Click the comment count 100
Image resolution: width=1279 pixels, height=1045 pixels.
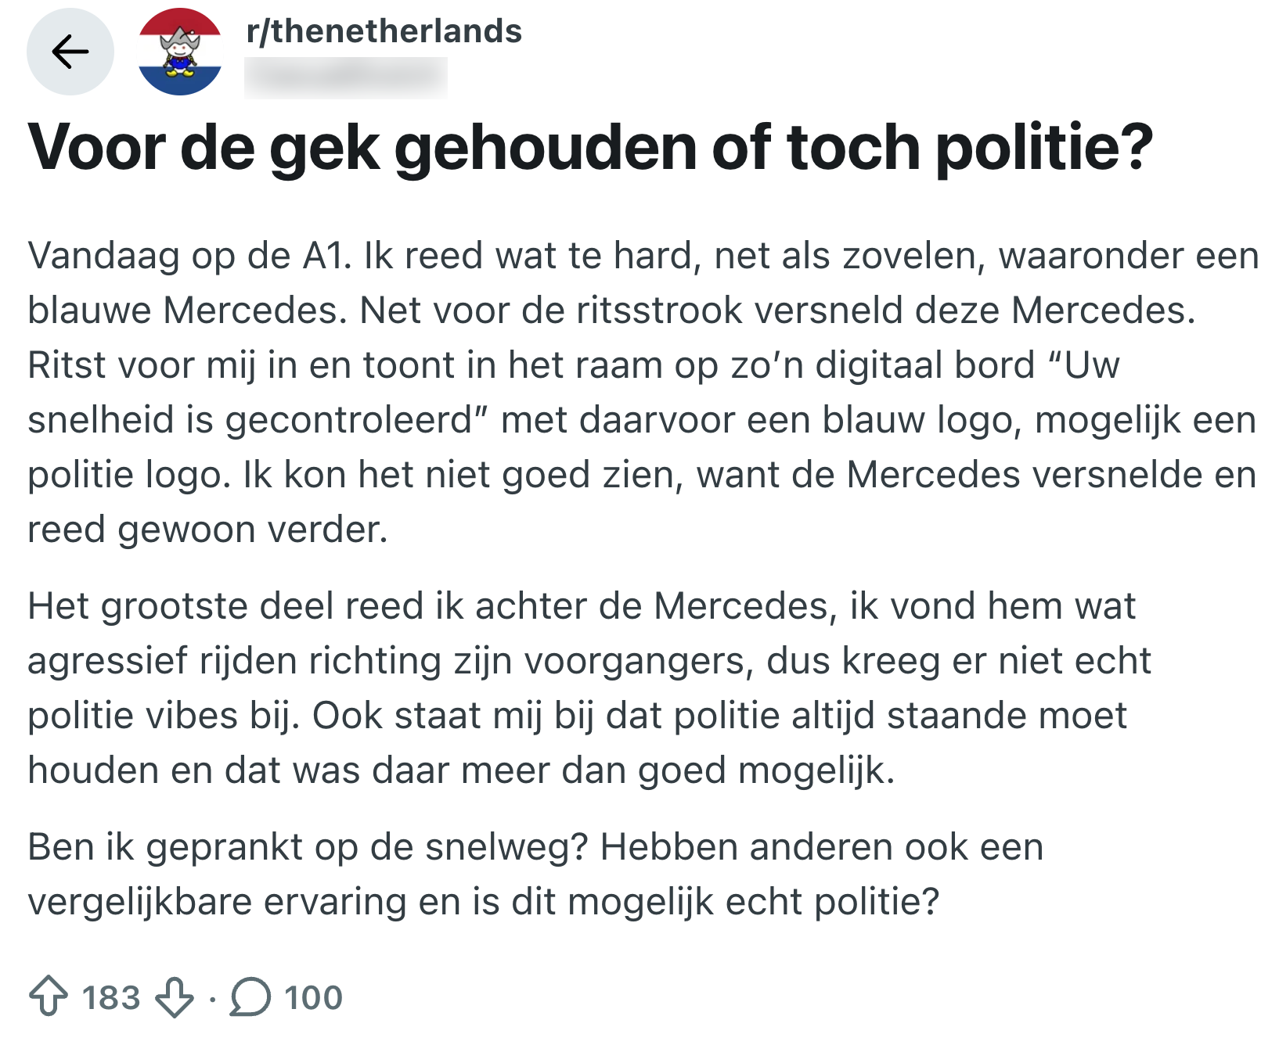313,997
